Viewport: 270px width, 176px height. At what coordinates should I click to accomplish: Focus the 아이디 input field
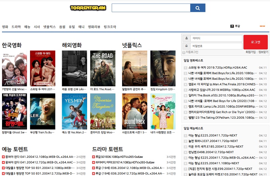click(x=216, y=38)
